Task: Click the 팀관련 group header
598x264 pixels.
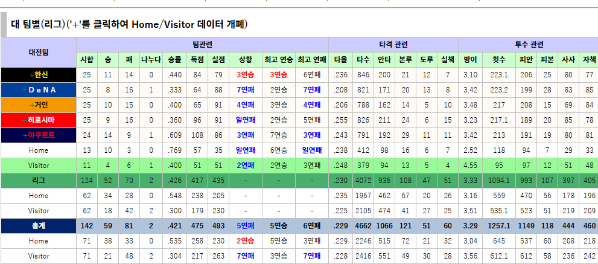Action: [x=203, y=45]
